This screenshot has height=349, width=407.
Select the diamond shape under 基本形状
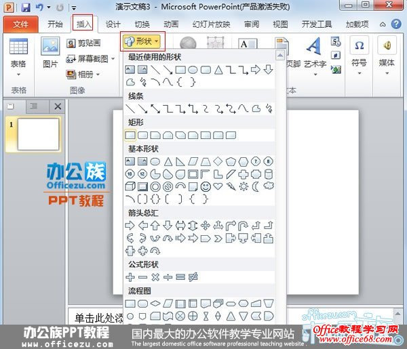tap(218, 161)
